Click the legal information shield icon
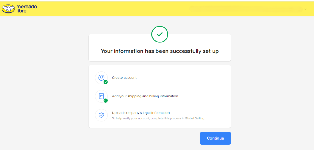Screen dimensions: 314x150 [x=101, y=115]
